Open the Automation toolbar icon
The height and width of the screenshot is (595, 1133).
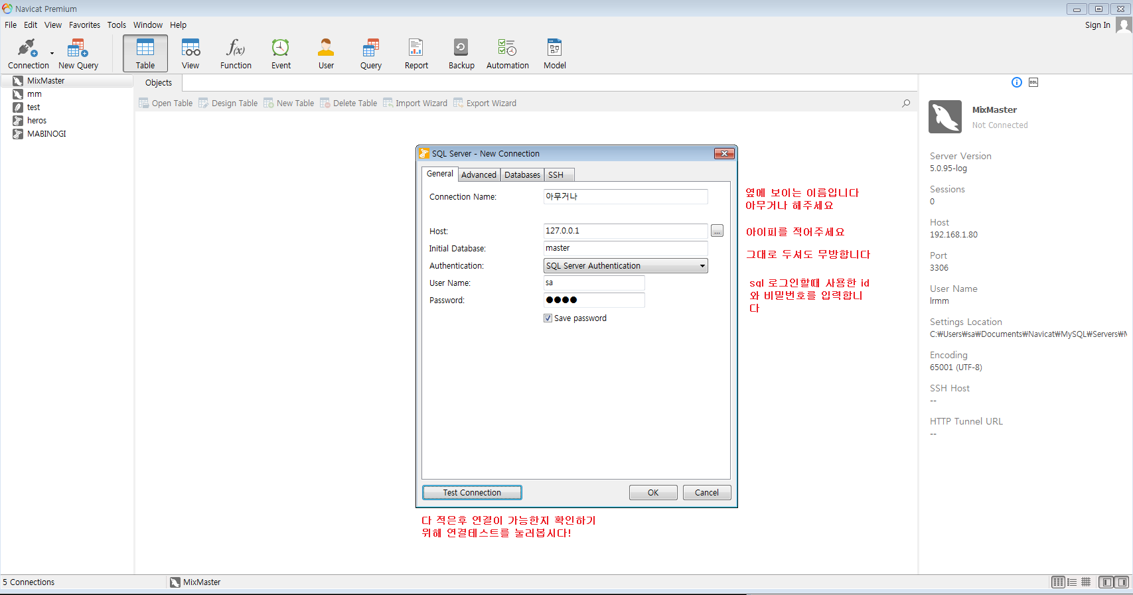click(508, 54)
